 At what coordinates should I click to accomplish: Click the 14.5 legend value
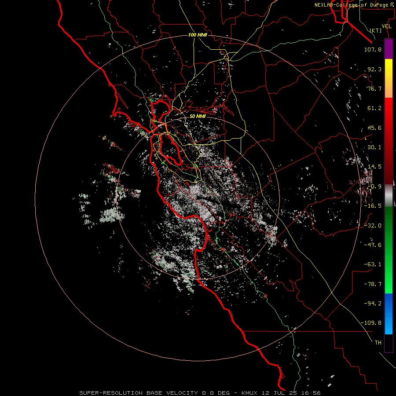pos(374,167)
